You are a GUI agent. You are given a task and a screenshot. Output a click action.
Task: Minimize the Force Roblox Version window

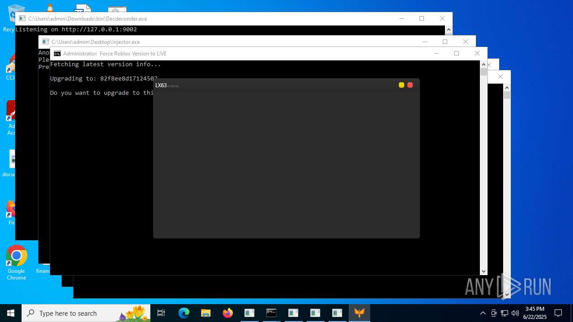click(436, 53)
